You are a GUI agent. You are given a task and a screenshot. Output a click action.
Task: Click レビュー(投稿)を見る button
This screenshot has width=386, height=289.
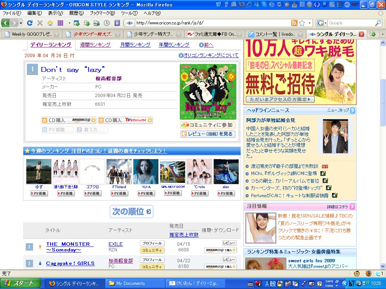click(x=208, y=134)
